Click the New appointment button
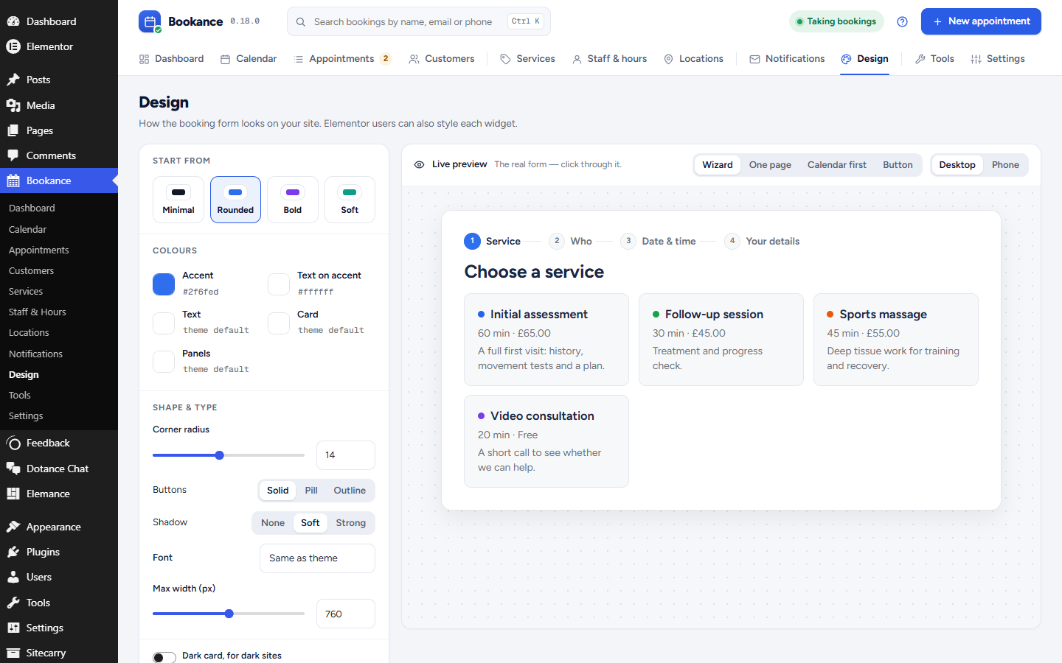The image size is (1062, 663). pyautogui.click(x=981, y=21)
